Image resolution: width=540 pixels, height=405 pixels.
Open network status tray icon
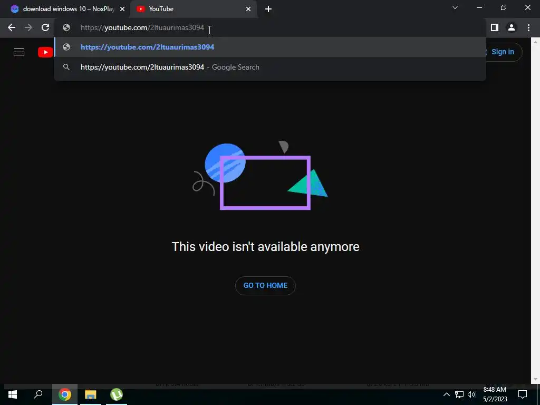[459, 394]
